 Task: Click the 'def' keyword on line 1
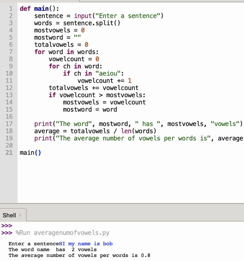(x=25, y=9)
